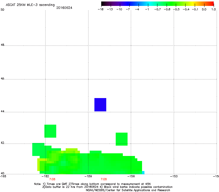
Task: Click the -4 colorbar label
Action: (137, 9)
